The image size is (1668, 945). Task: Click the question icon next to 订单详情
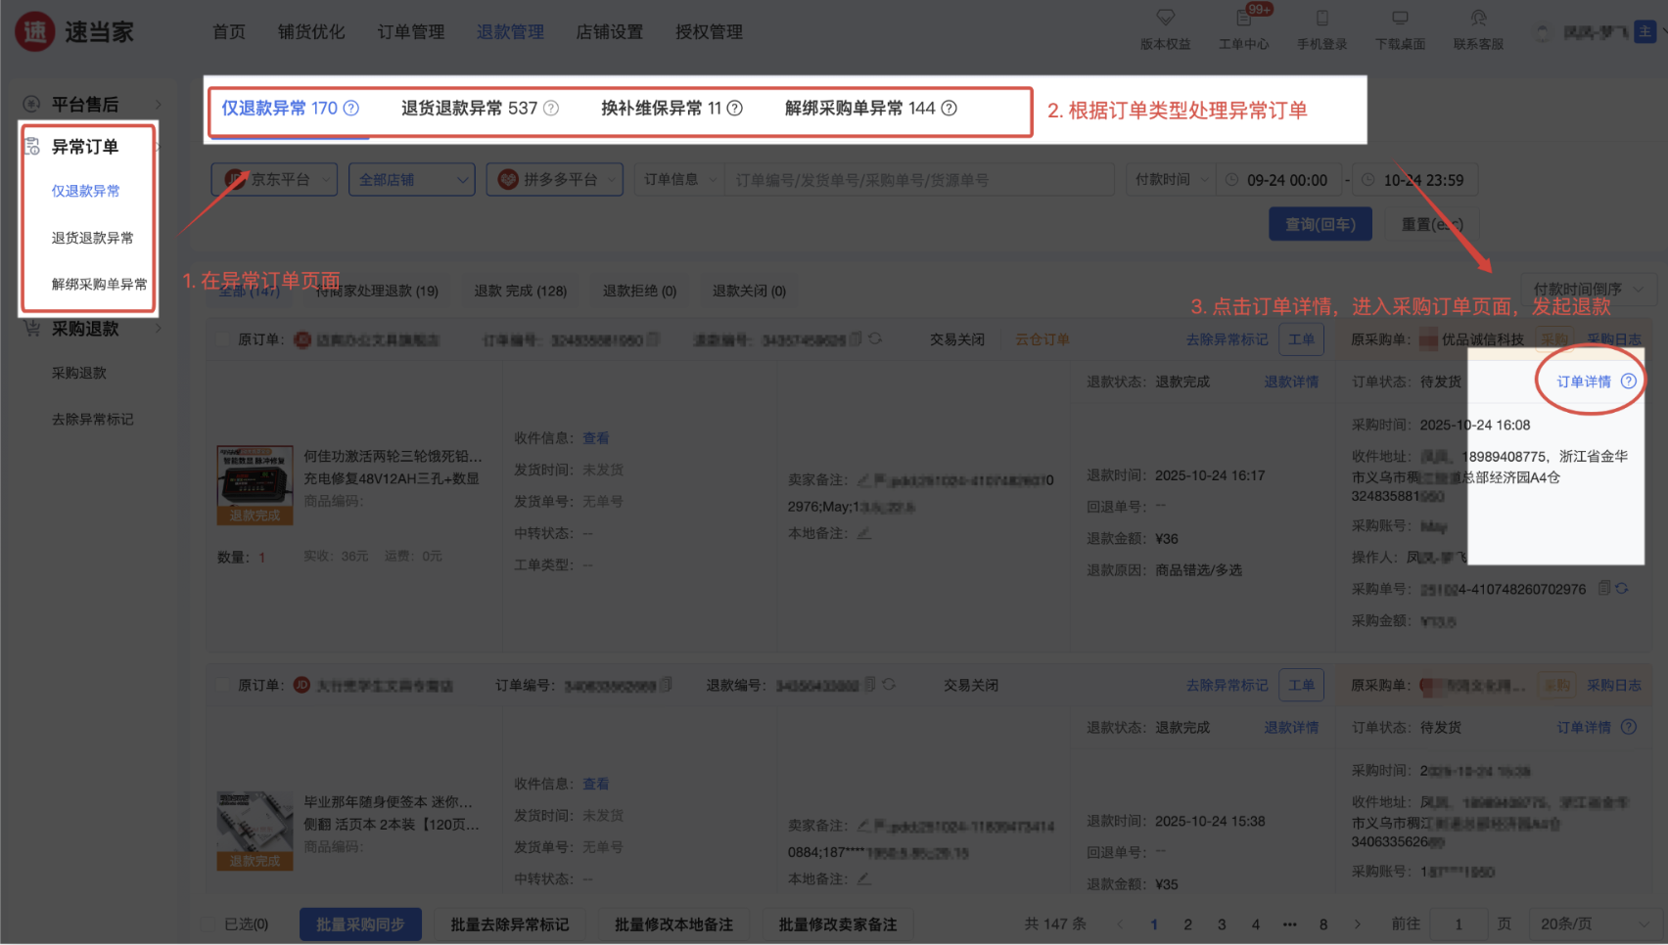pyautogui.click(x=1629, y=382)
